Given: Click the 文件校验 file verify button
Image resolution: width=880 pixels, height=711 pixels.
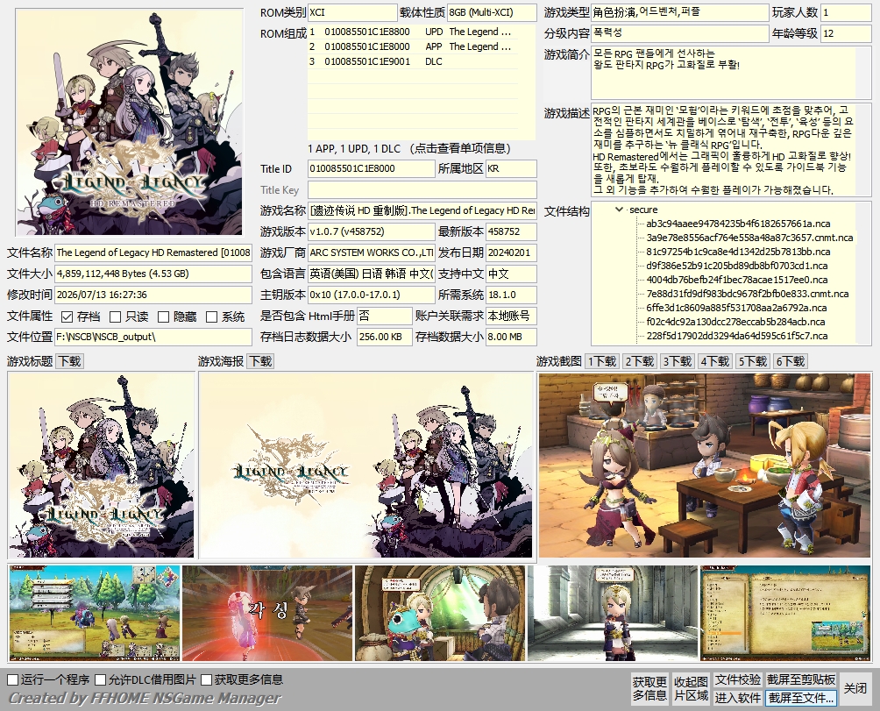Looking at the screenshot, I should tap(737, 679).
